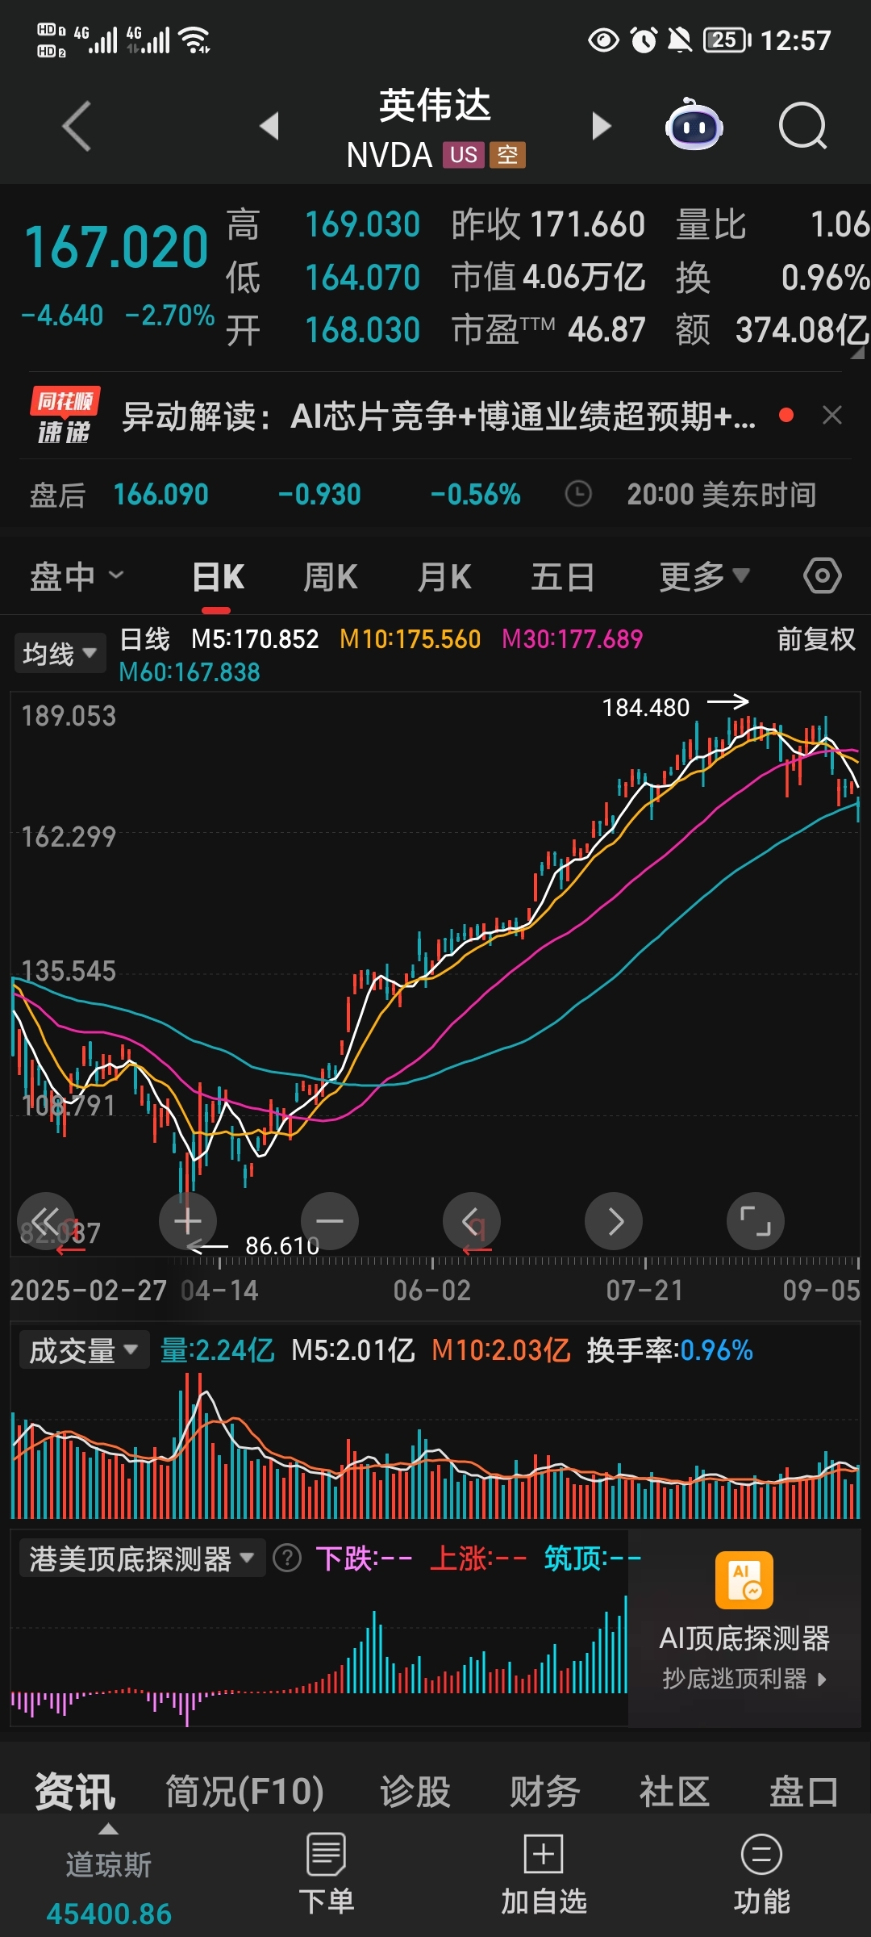Tap the 盘后 after-hours price row
871x1937 pixels.
pyautogui.click(x=435, y=494)
